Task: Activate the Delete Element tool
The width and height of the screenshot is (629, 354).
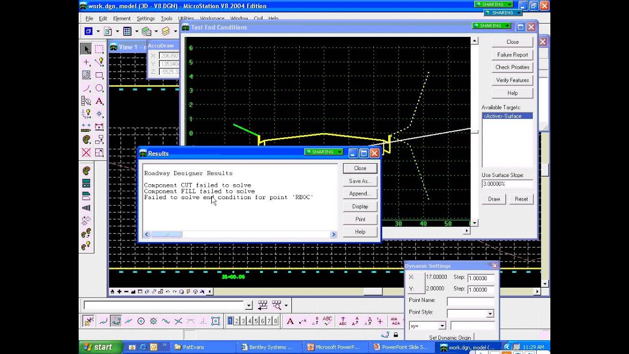Action: [x=86, y=152]
